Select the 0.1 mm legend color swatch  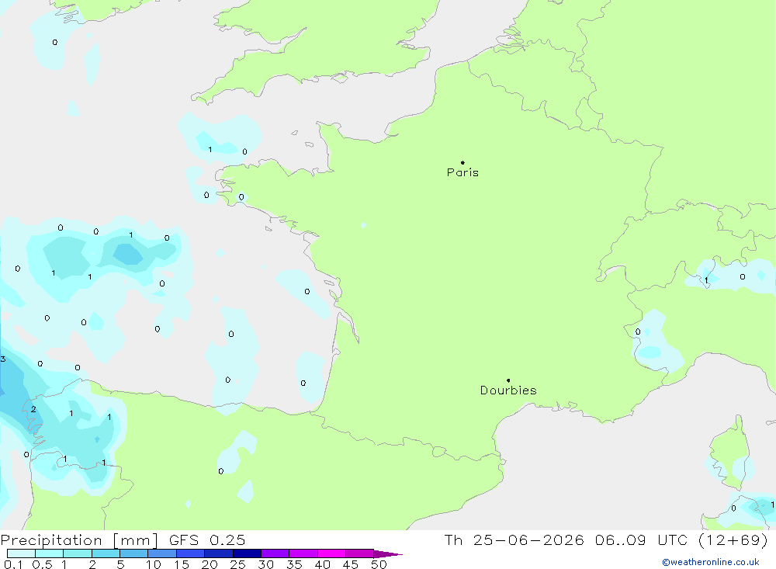coord(21,553)
